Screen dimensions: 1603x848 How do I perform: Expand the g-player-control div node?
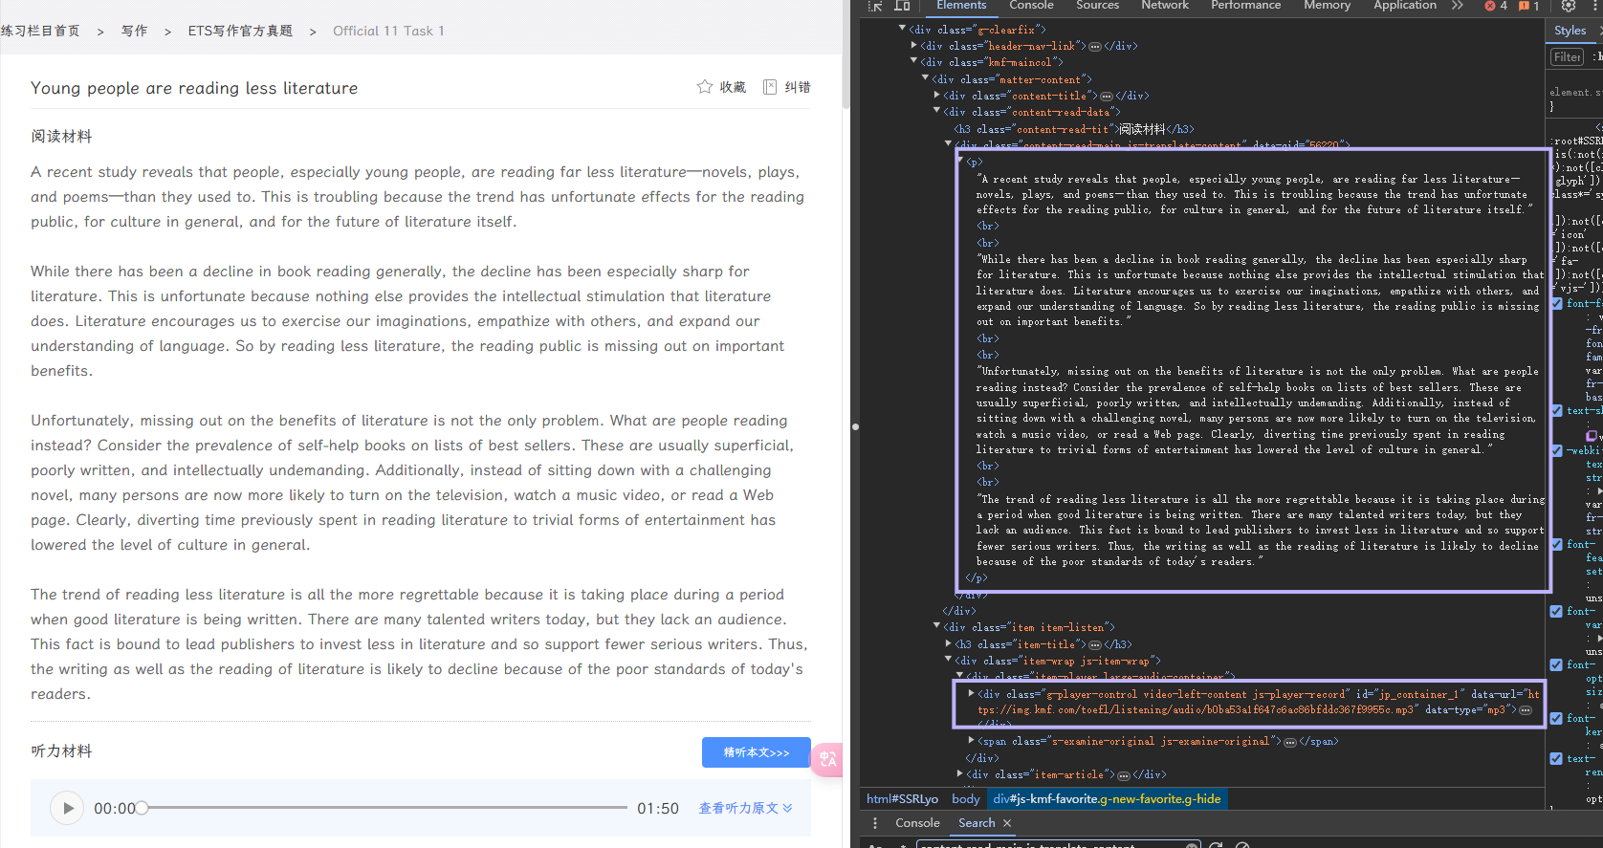tap(971, 693)
